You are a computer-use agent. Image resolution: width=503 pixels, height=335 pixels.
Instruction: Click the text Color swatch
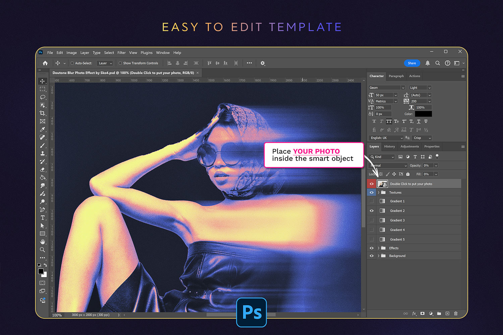(x=423, y=114)
